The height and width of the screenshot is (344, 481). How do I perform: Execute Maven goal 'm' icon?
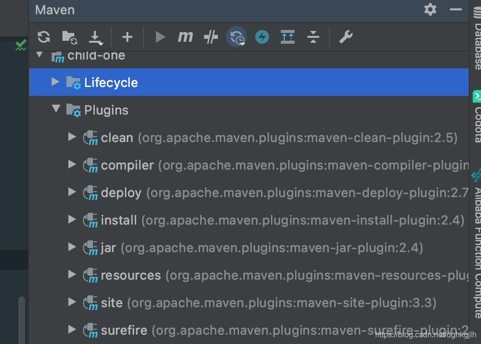(x=185, y=37)
